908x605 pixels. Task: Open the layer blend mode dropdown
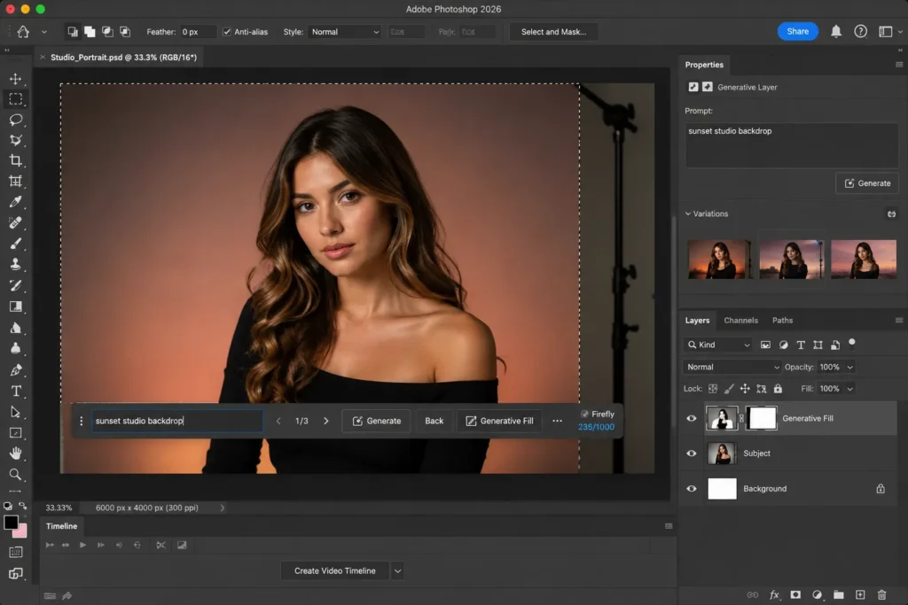732,367
